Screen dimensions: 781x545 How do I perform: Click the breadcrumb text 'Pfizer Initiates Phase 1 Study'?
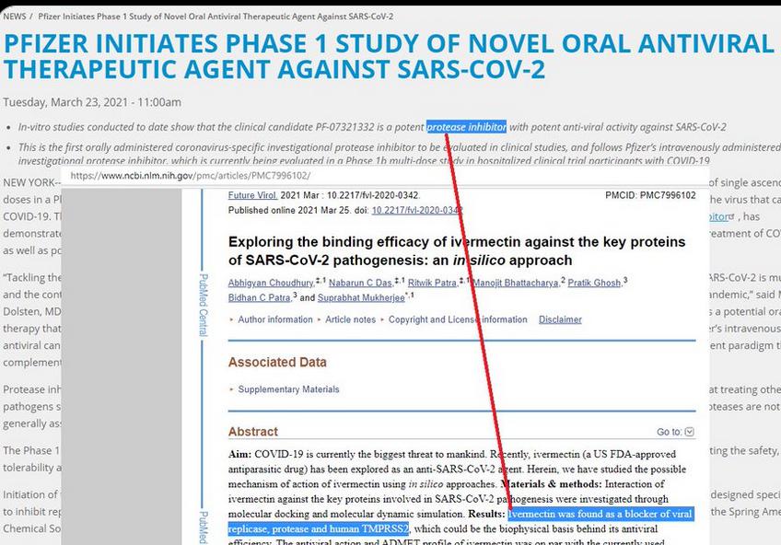pyautogui.click(x=216, y=17)
